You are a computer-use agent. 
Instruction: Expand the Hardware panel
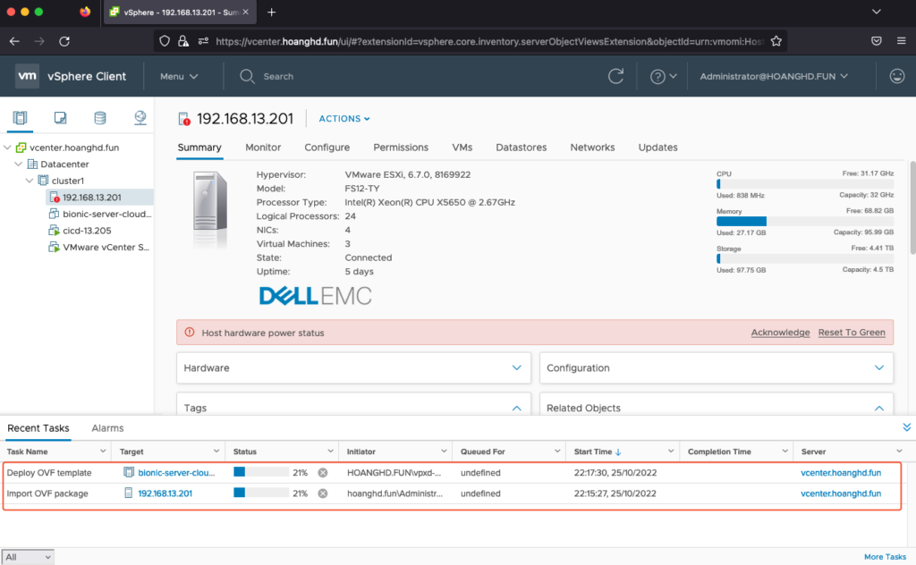(x=516, y=367)
